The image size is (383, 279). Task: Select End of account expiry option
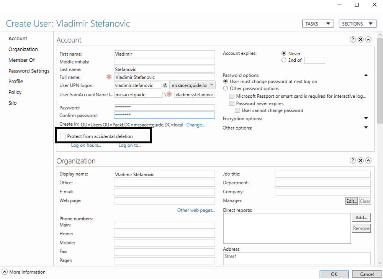tap(284, 60)
